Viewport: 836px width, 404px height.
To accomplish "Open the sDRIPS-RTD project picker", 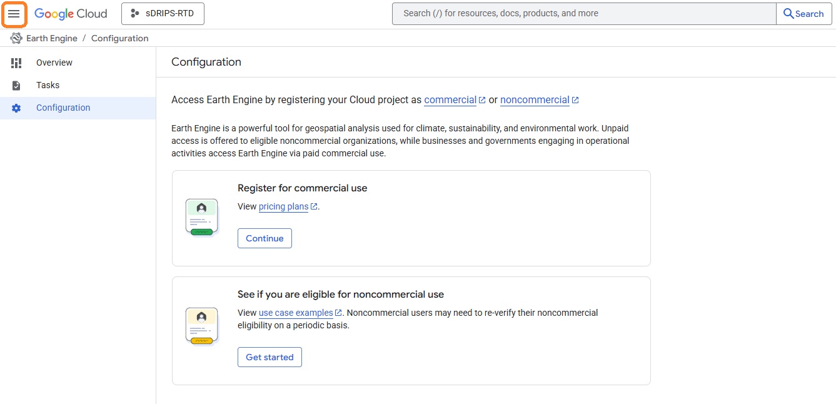I will click(163, 14).
